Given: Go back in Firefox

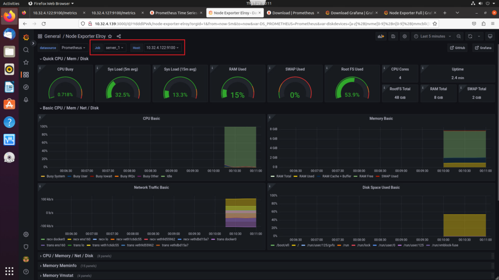Looking at the screenshot, I should (25, 24).
